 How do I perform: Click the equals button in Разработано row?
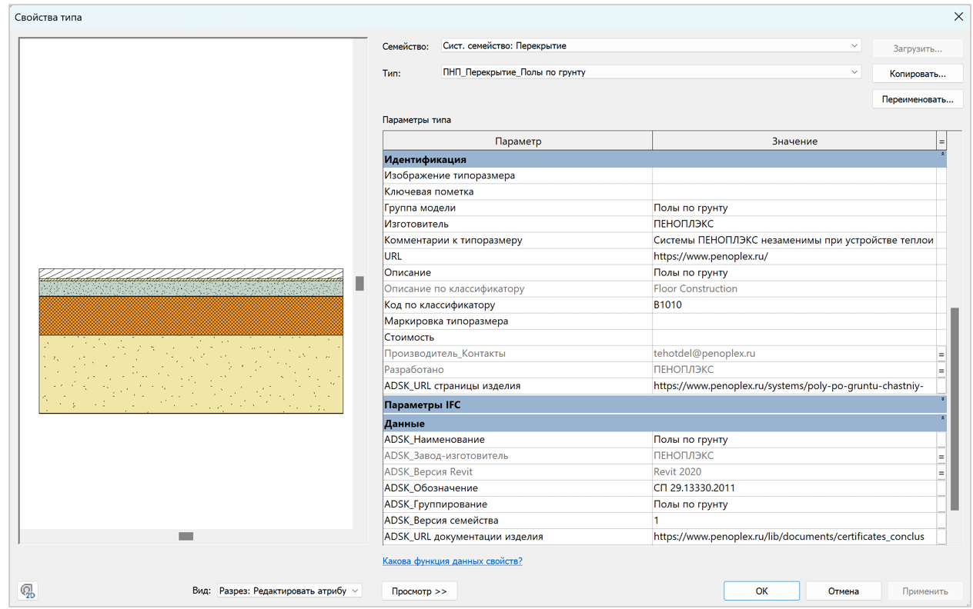[941, 370]
